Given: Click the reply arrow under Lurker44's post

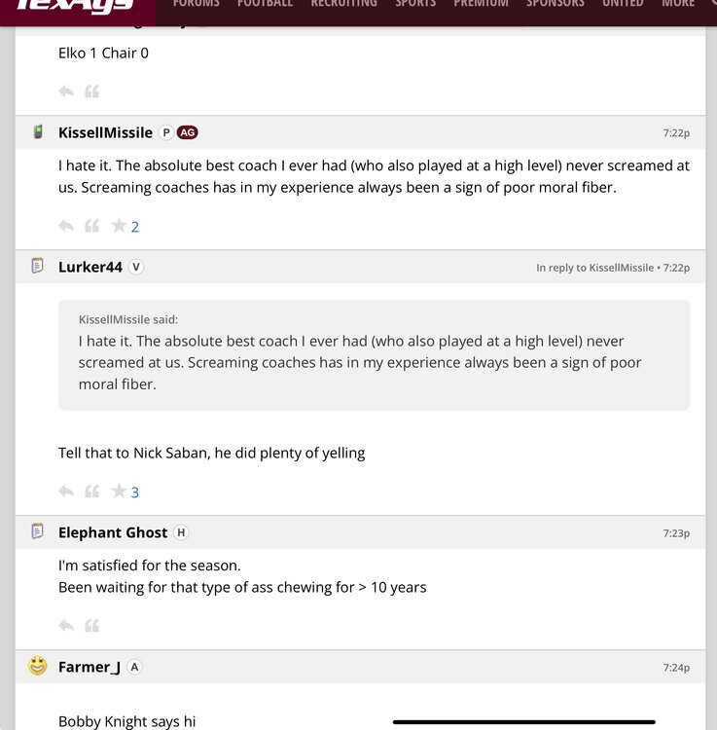Looking at the screenshot, I should tap(66, 492).
